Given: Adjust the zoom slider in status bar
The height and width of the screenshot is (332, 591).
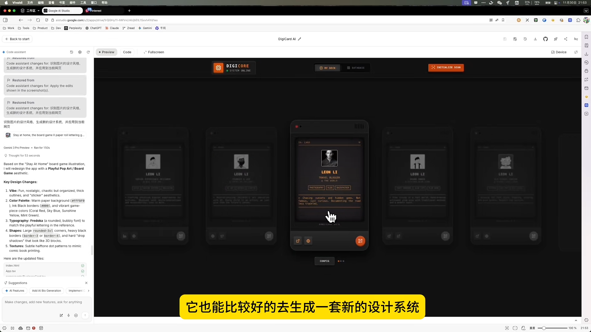Looking at the screenshot, I should 544,328.
